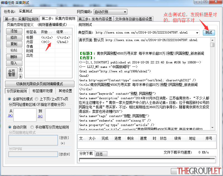Click the 添加 tag button
This screenshot has height=176, width=223.
click(14, 31)
